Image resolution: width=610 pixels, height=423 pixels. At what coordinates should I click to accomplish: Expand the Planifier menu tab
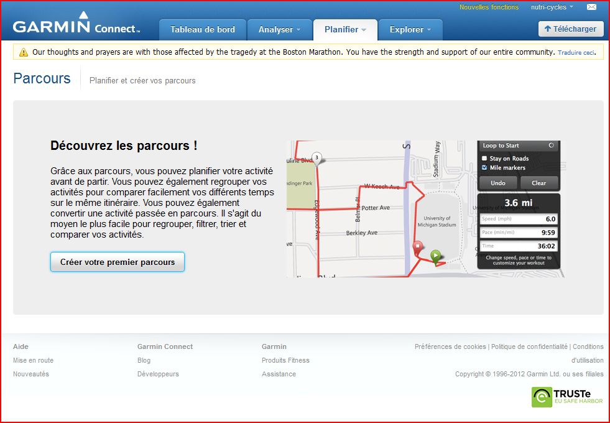pyautogui.click(x=345, y=30)
